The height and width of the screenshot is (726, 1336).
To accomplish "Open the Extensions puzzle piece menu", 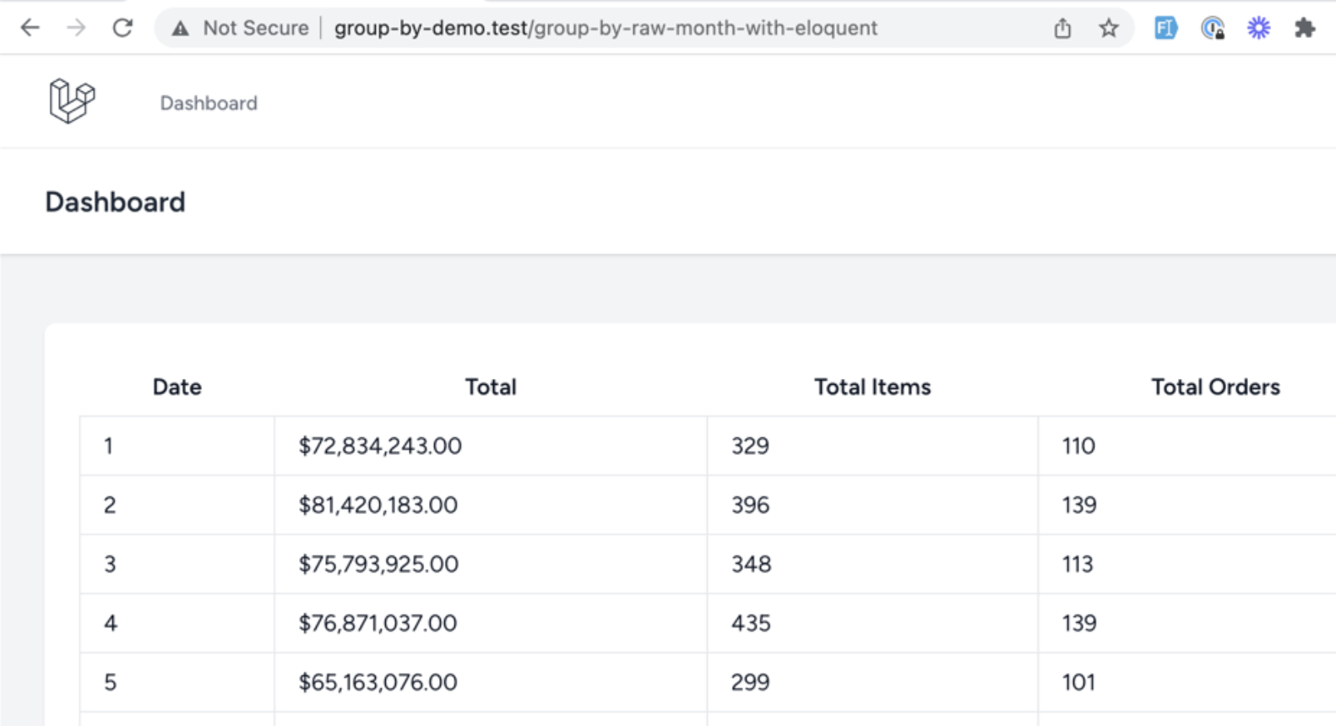I will [x=1305, y=28].
